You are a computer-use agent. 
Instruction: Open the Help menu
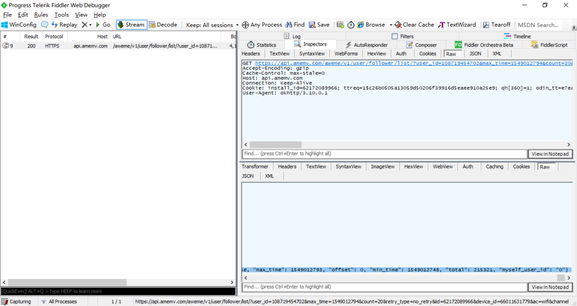100,15
